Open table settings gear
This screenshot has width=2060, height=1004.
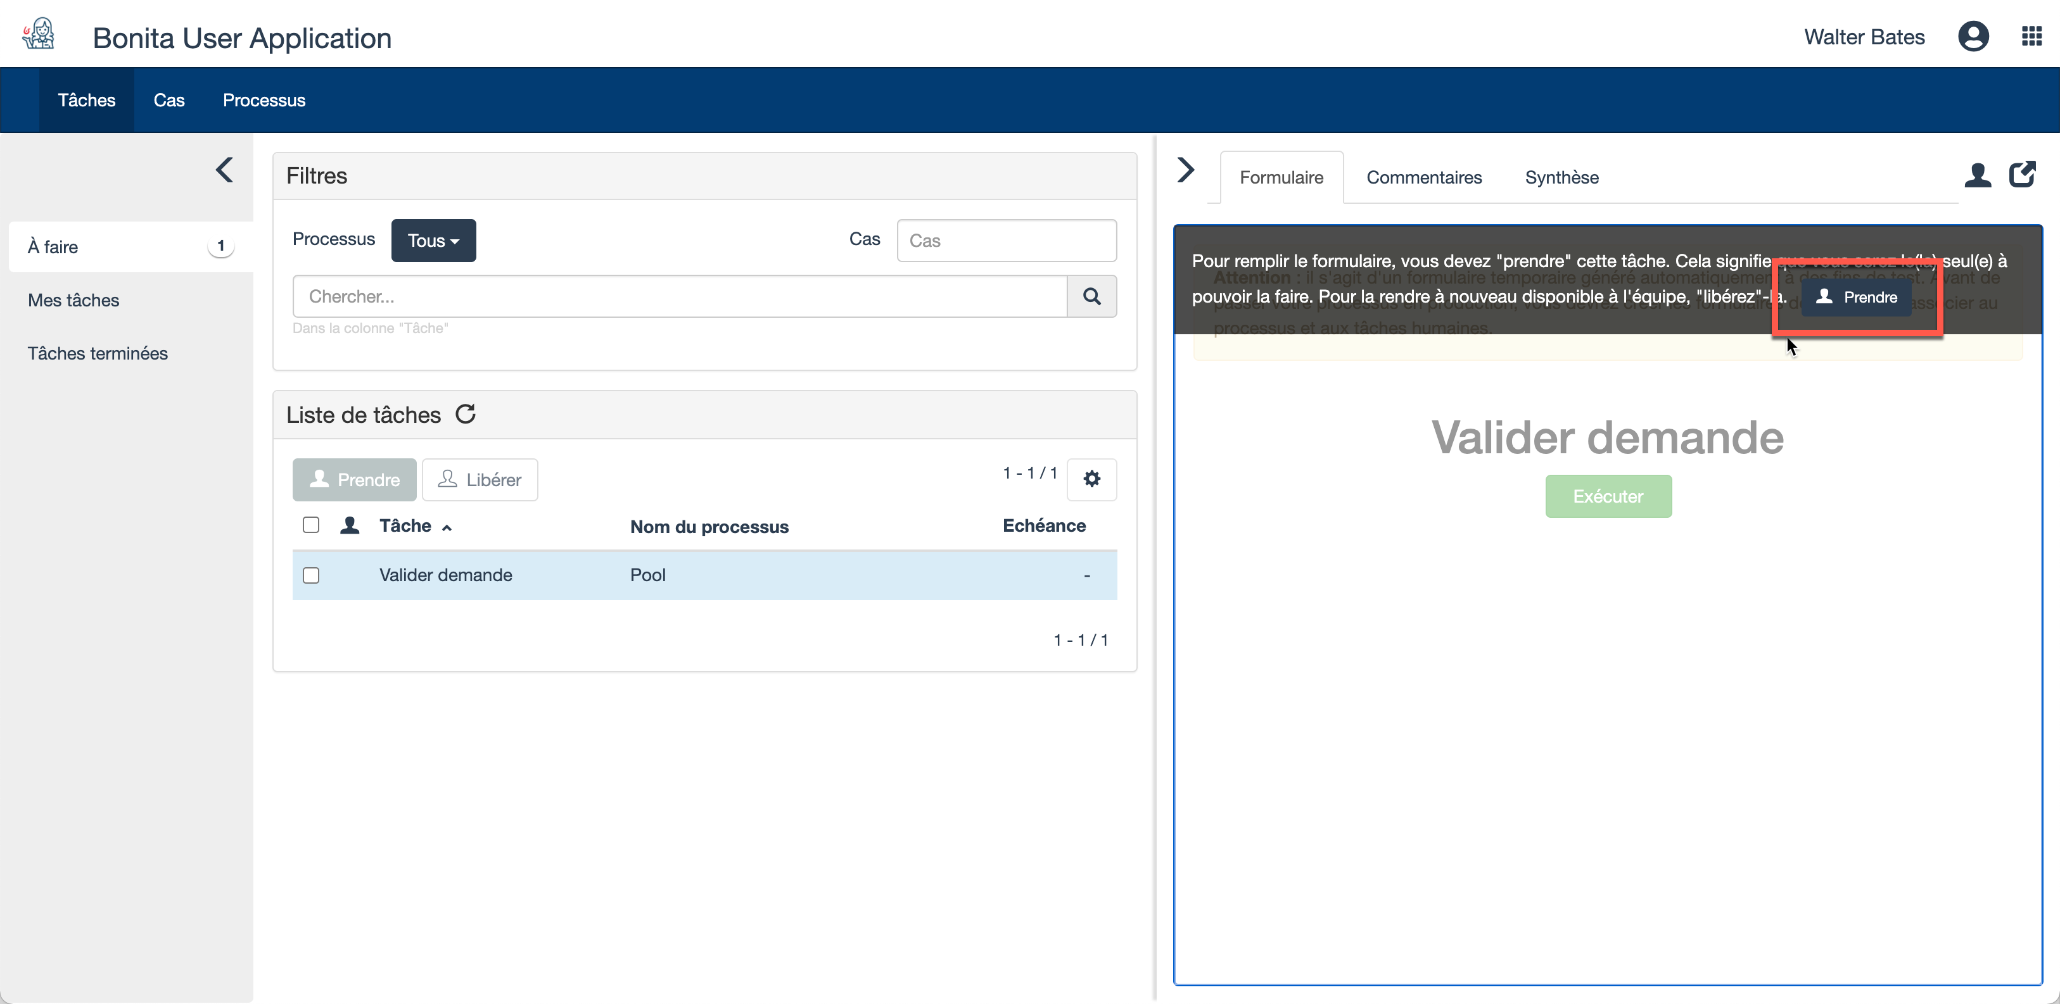tap(1091, 479)
